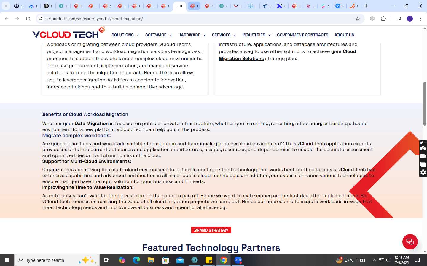The image size is (427, 266).
Task: Open Task View on the taskbar
Action: coord(107,260)
